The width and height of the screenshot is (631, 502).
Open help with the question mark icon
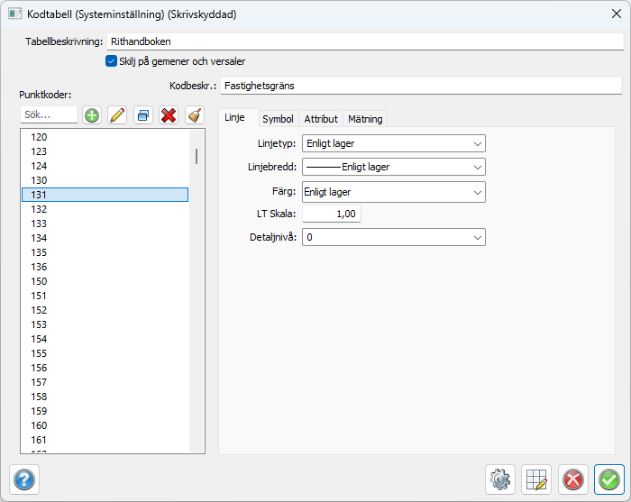pos(24,479)
